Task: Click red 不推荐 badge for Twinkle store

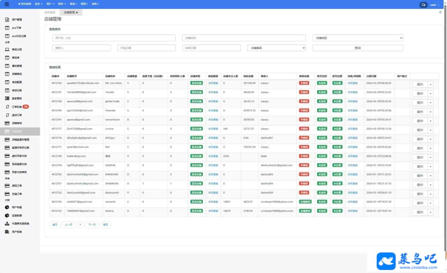Action: [x=304, y=92]
